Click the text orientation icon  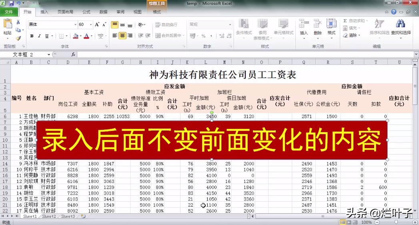[141, 25]
